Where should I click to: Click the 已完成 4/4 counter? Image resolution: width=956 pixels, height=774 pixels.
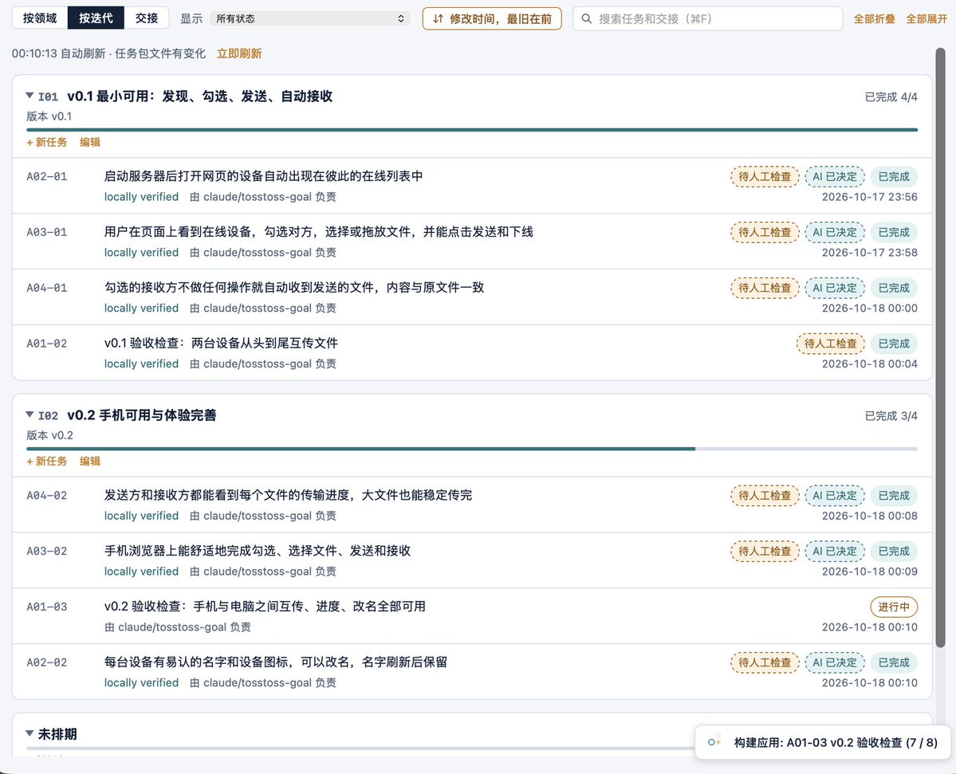891,97
